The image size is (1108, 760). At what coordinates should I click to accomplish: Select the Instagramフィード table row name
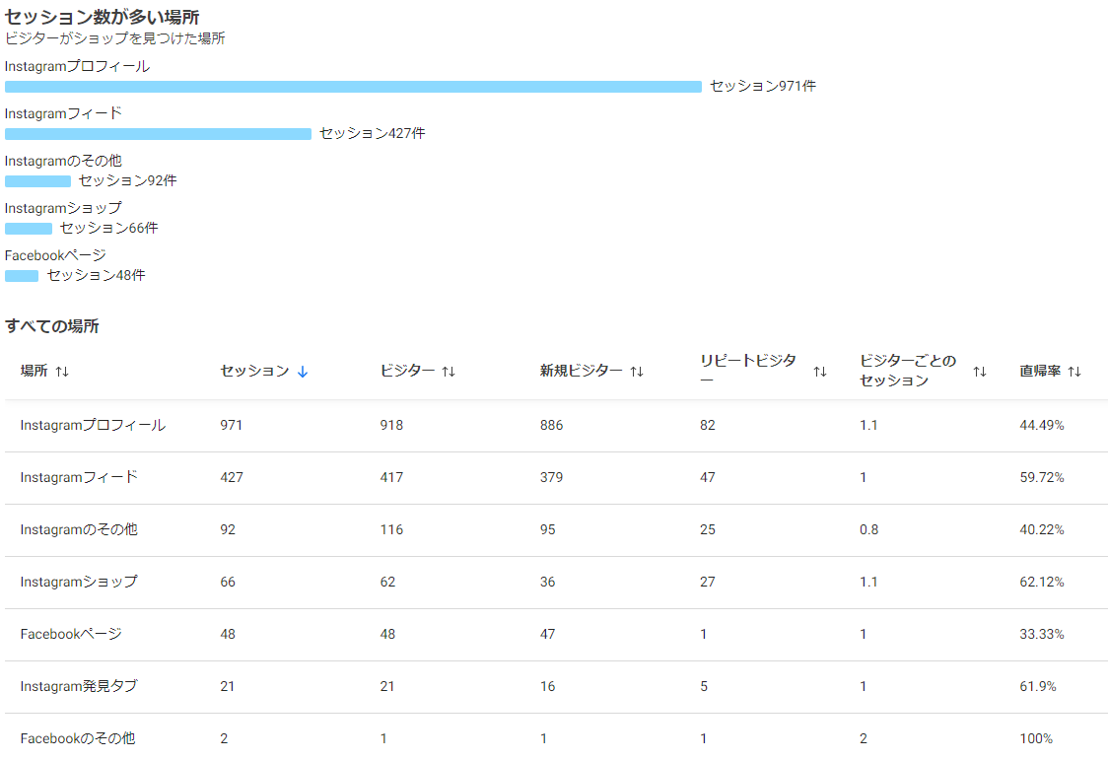[x=79, y=477]
